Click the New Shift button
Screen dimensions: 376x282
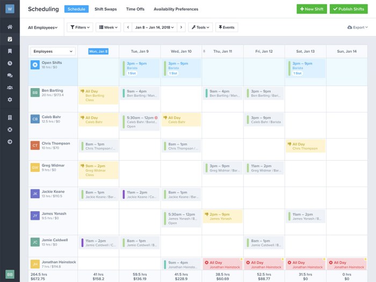pos(312,9)
